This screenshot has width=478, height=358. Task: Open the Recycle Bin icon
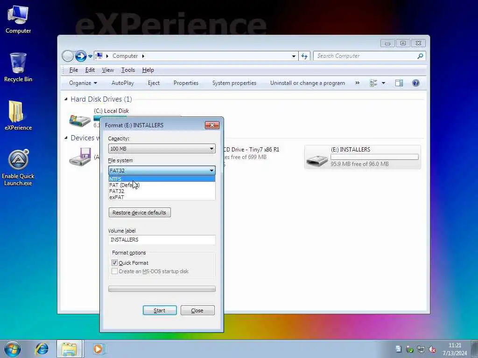(x=18, y=67)
